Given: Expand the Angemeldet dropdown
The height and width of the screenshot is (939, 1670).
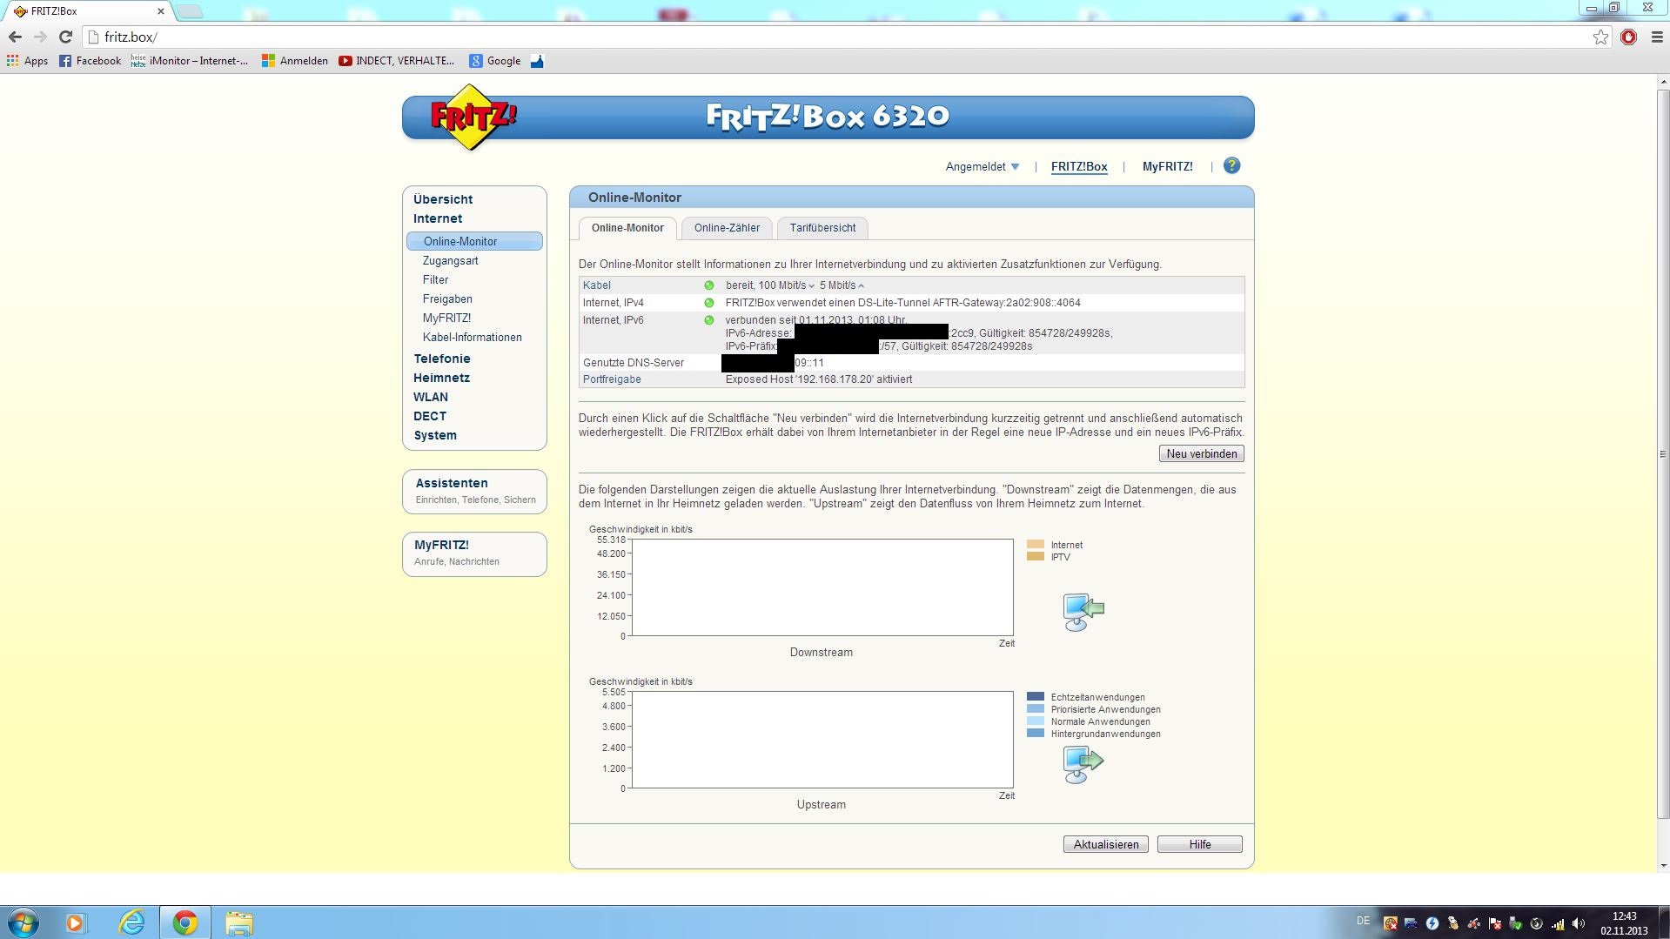Looking at the screenshot, I should point(983,167).
